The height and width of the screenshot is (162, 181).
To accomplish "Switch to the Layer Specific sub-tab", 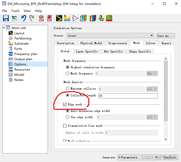I will click(87, 51).
